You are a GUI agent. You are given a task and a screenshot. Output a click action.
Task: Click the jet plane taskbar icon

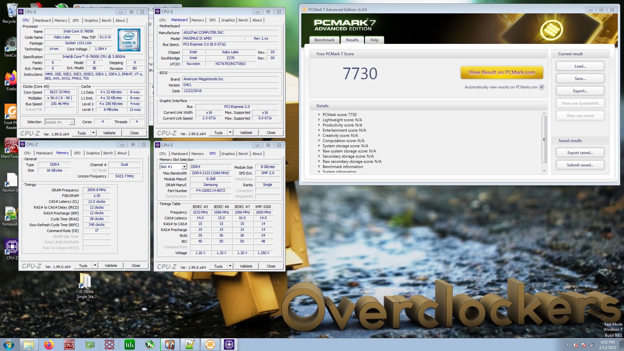click(150, 344)
